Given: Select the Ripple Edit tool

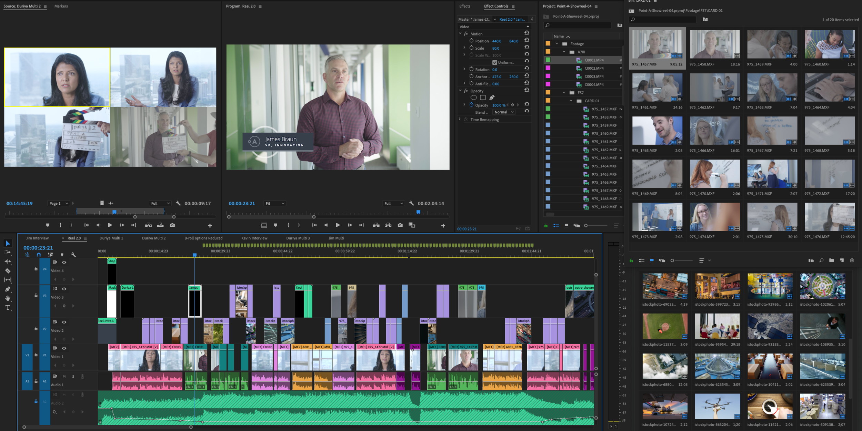Looking at the screenshot, I should [8, 261].
